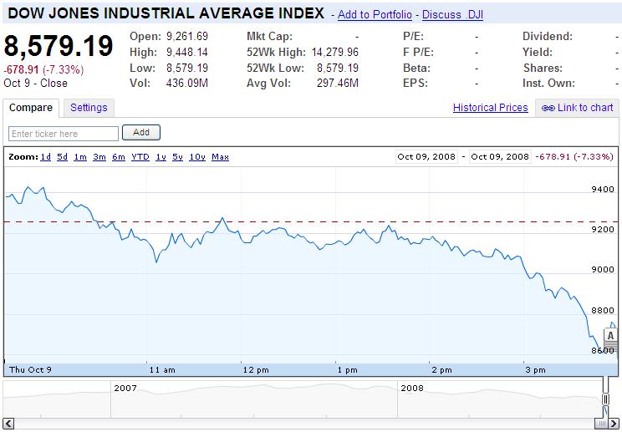Screen dimensions: 622x432
Task: Click the 11 am axis label
Action: (162, 370)
